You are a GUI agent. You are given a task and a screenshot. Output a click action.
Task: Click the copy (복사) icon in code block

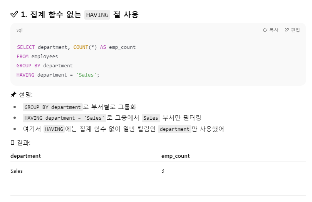265,30
